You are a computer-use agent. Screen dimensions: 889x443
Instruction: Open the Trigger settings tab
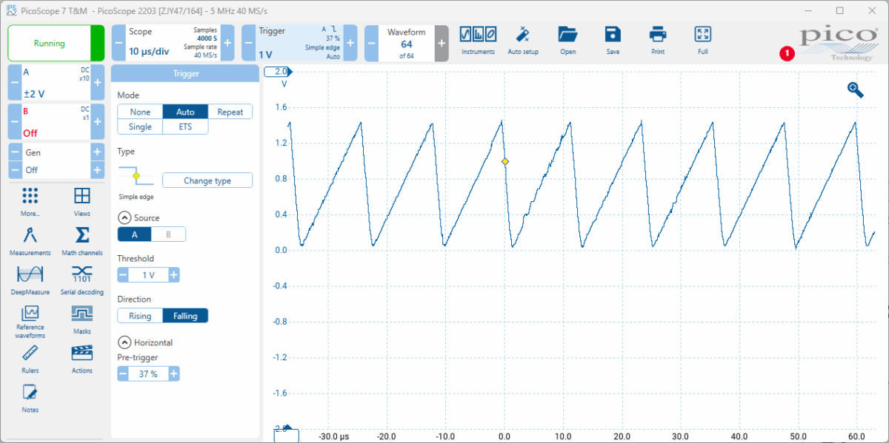click(296, 43)
